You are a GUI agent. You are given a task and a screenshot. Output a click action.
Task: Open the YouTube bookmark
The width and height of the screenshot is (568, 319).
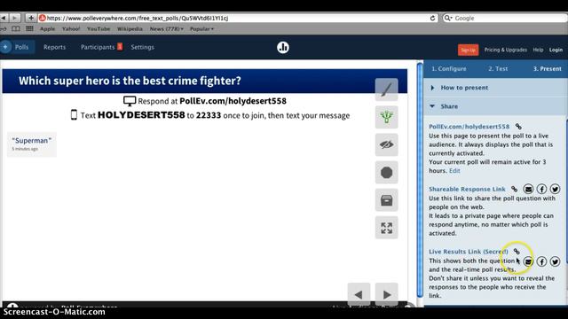[99, 29]
